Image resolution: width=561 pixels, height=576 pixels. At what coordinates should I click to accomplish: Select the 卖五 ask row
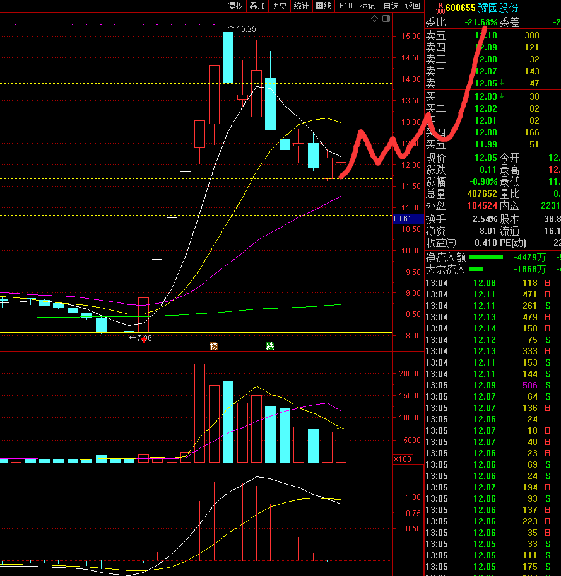[x=493, y=35]
